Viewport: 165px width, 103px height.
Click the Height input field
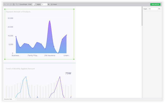click(x=153, y=9)
